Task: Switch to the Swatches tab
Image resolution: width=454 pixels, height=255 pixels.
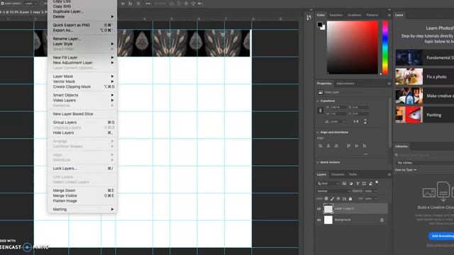Action: coord(336,15)
